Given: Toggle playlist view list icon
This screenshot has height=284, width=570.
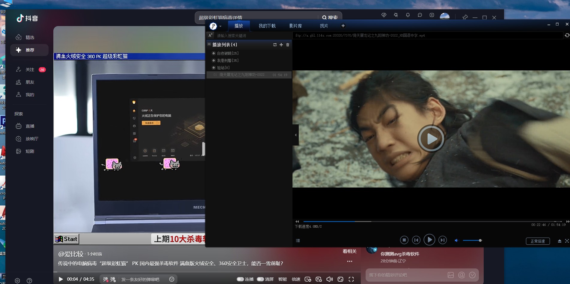Looking at the screenshot, I should pos(298,241).
